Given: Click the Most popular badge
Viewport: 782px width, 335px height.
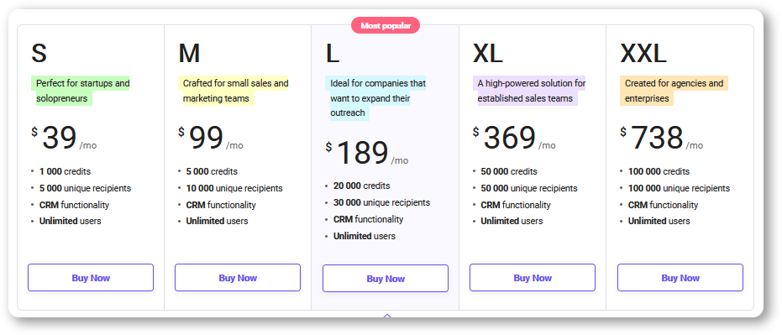Looking at the screenshot, I should coord(386,25).
